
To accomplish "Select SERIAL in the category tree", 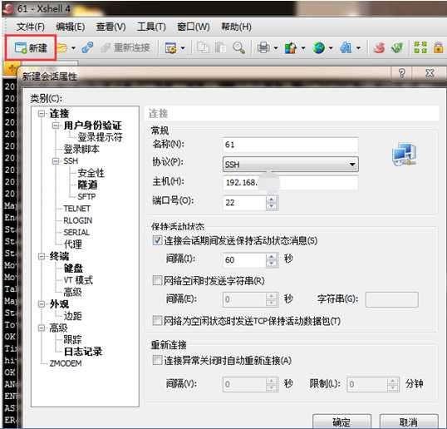I will pos(76,233).
